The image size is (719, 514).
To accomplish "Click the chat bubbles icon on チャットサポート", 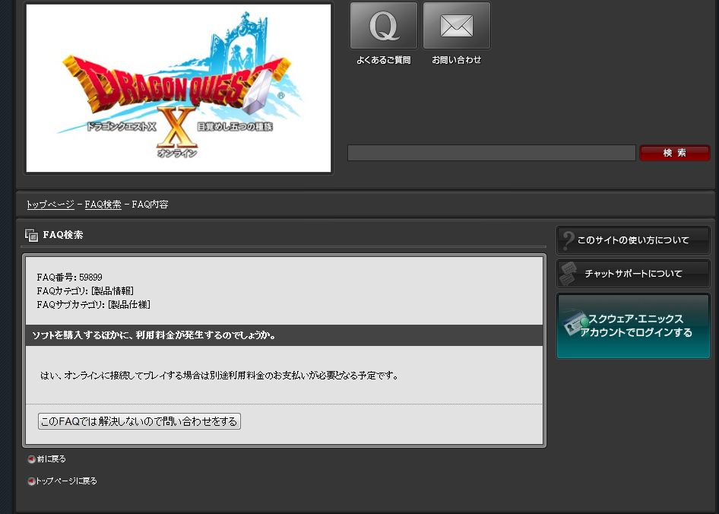I will [568, 274].
